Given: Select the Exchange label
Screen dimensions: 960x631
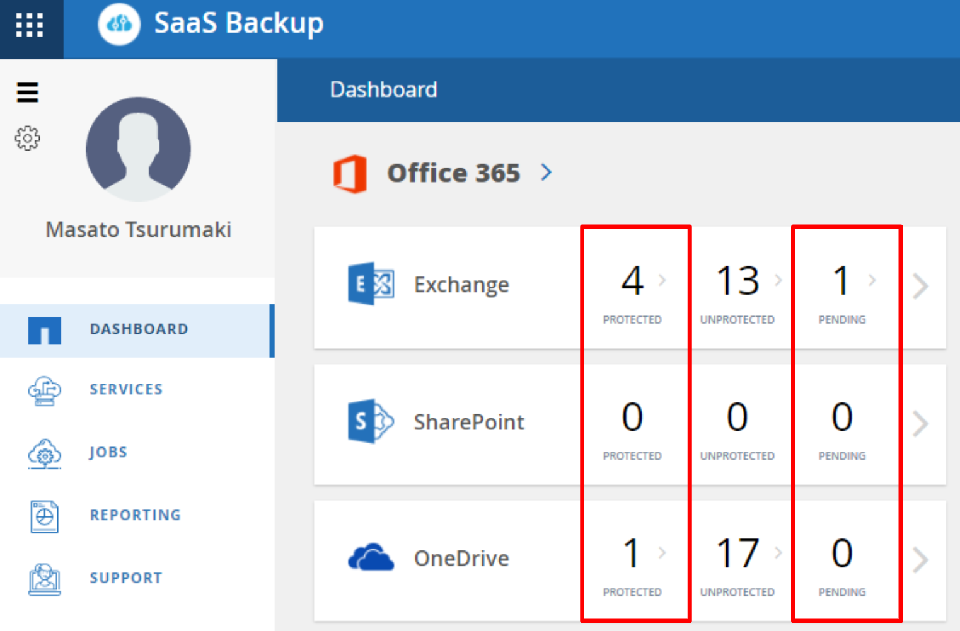Looking at the screenshot, I should pos(461,285).
